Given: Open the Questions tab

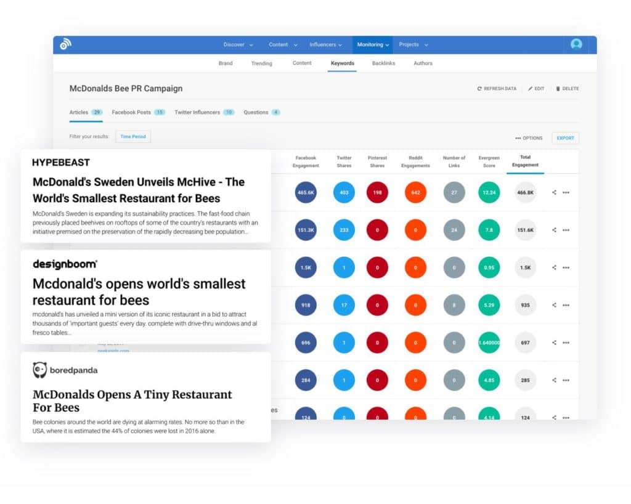Looking at the screenshot, I should click(261, 112).
